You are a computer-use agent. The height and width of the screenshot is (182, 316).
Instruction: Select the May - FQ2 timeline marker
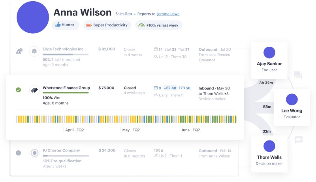point(131,129)
